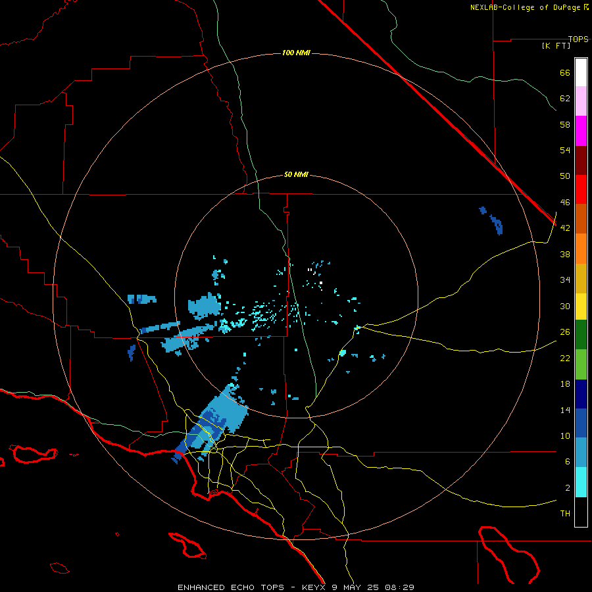592x592 pixels.
Task: Click the legend value "10"
Action: tap(565, 436)
